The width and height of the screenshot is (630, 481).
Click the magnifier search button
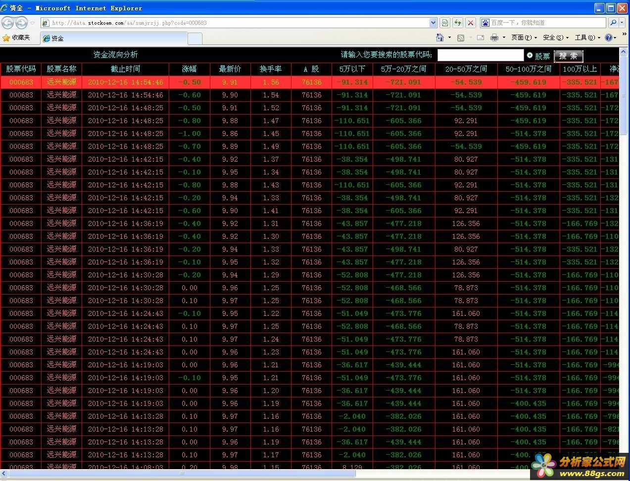tap(613, 23)
